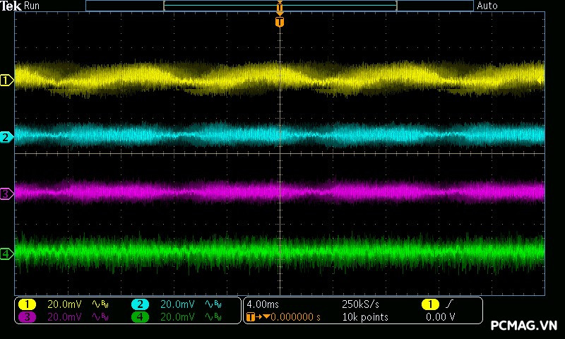Click the yellow channel 1 badge in readout
Image resolution: width=565 pixels, height=339 pixels.
tap(27, 304)
